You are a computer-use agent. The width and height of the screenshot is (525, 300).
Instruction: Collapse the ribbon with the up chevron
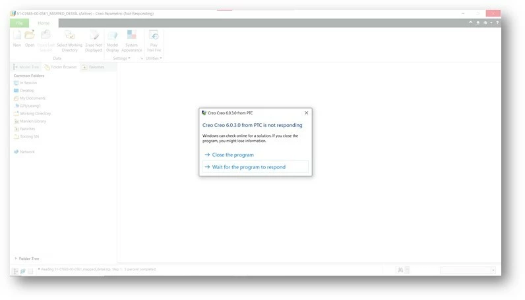pos(471,23)
